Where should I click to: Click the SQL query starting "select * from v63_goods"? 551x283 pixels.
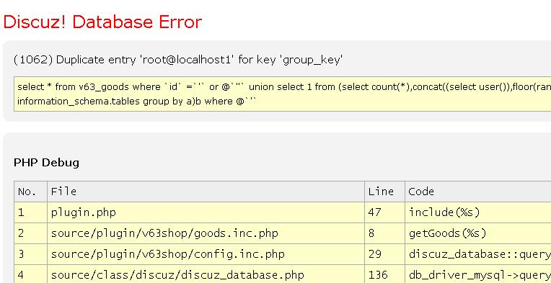click(284, 86)
